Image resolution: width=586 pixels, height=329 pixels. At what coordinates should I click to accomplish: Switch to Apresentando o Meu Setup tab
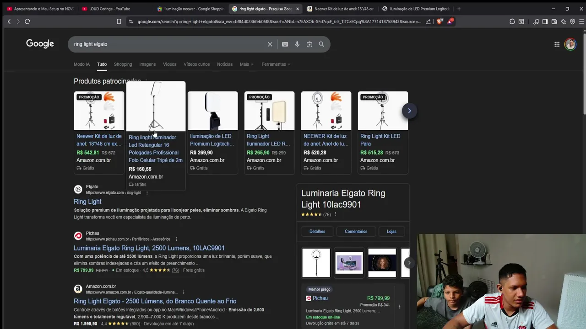[40, 9]
